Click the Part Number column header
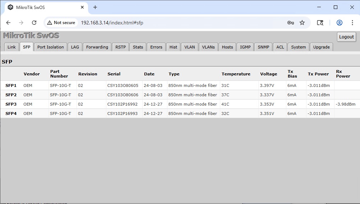 [x=59, y=74]
